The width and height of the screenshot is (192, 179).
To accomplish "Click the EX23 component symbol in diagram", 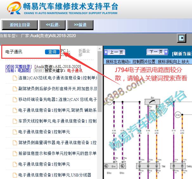I will 122,166.
